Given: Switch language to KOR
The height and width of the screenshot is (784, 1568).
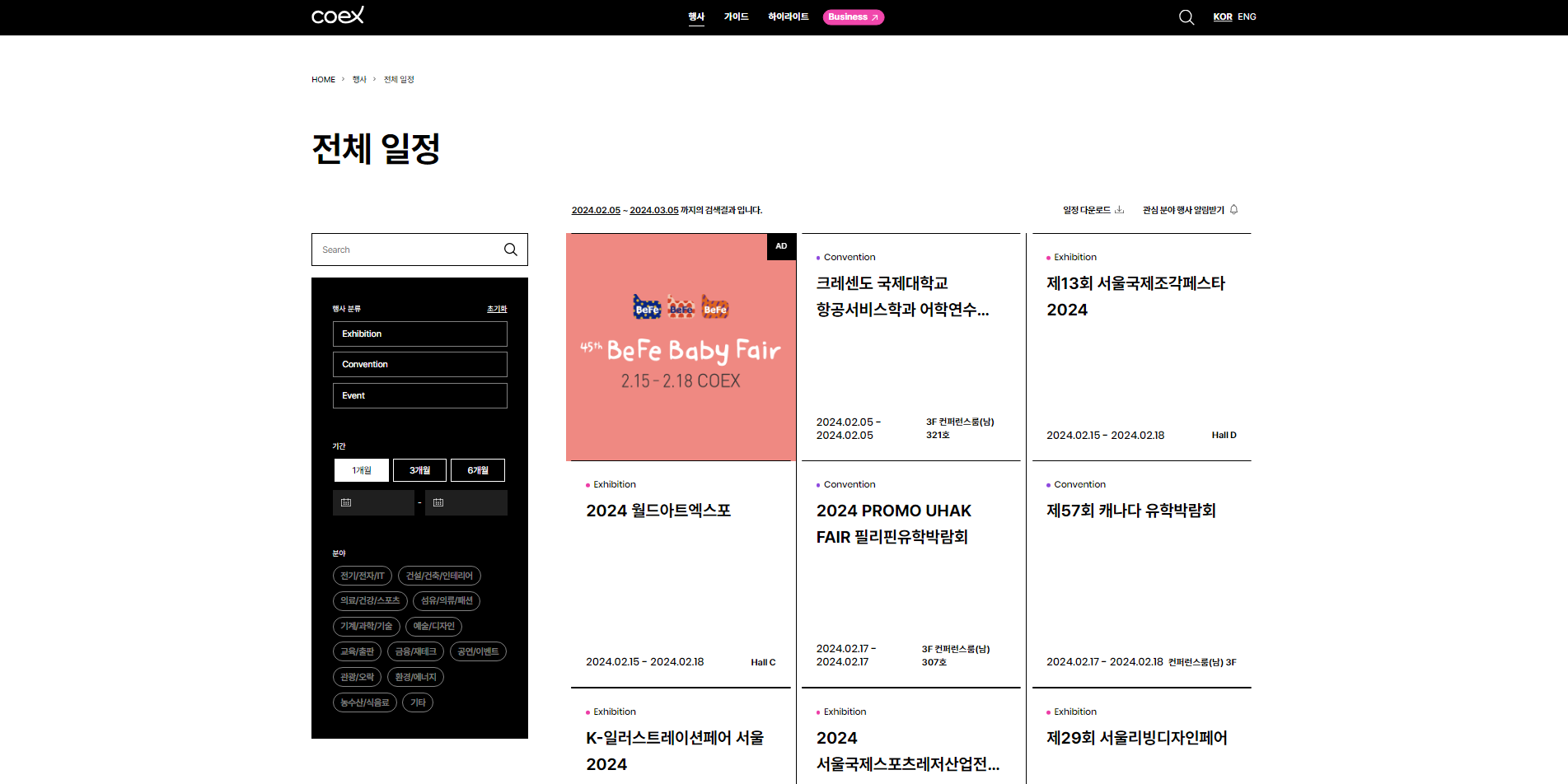Looking at the screenshot, I should click(1223, 16).
